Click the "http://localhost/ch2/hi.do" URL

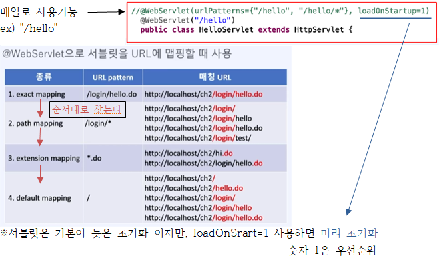188,153
